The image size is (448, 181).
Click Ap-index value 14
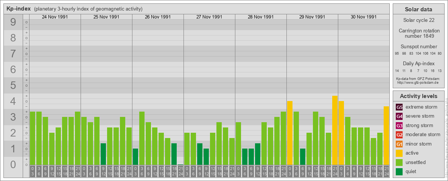coord(397,71)
